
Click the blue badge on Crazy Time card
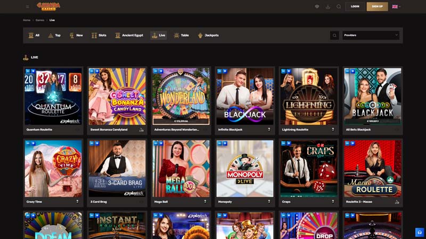(x=28, y=143)
